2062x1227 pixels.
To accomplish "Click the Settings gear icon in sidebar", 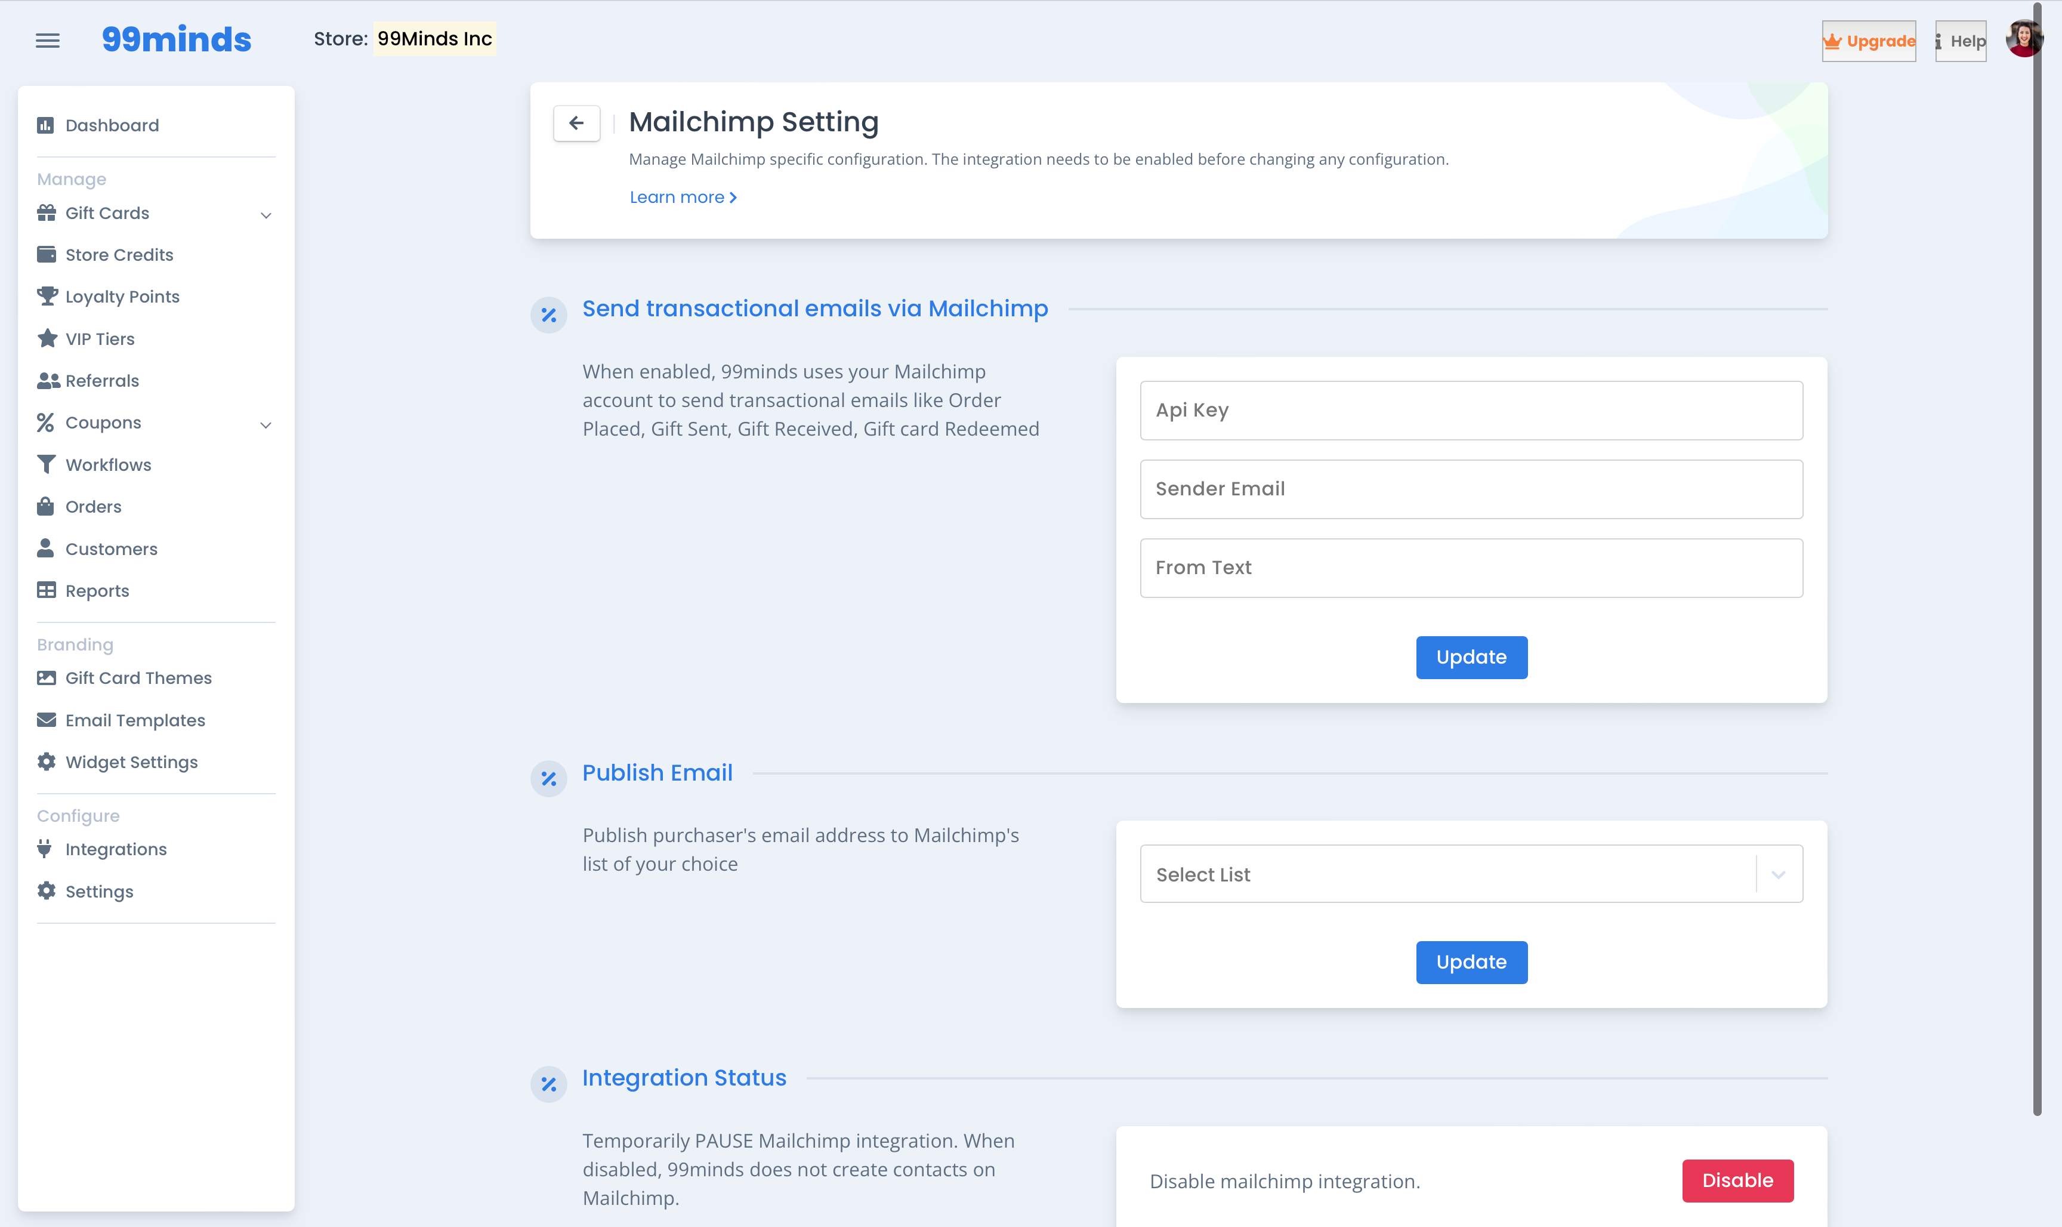I will pos(47,890).
